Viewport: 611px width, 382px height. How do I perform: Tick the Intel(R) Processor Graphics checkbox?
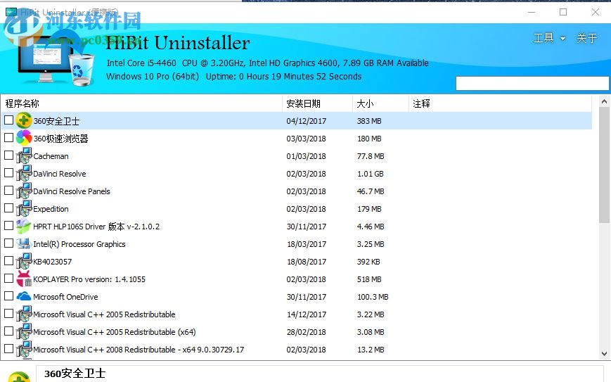8,243
